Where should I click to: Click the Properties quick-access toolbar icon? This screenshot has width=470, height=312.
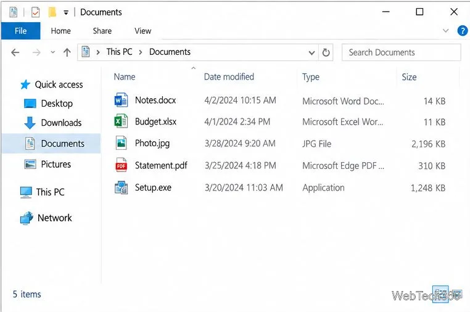click(35, 12)
